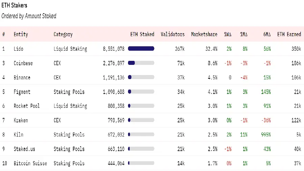Open Staked.us entity link
The width and height of the screenshot is (304, 171).
tap(24, 149)
